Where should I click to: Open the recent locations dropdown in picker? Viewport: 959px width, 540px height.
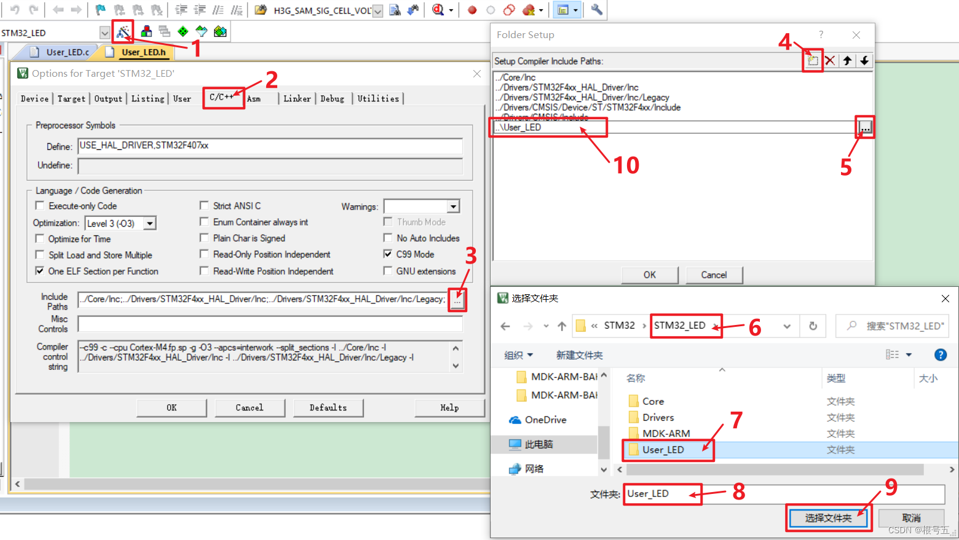click(546, 326)
